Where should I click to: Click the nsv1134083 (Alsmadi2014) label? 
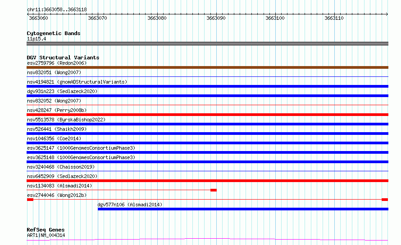point(59,186)
